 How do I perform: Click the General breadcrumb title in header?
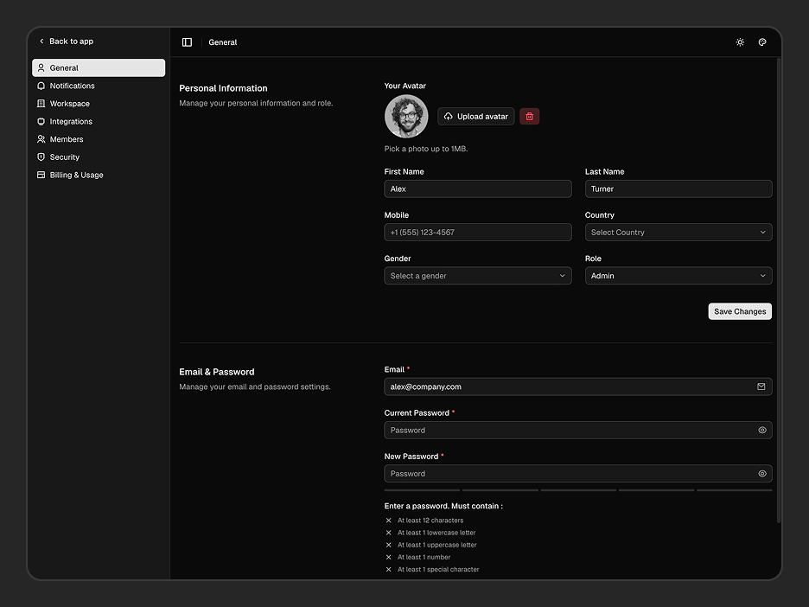[x=223, y=42]
